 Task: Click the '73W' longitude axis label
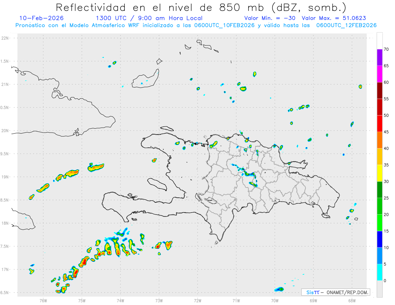[159, 300]
